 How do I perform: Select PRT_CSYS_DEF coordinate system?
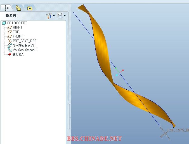(25, 41)
